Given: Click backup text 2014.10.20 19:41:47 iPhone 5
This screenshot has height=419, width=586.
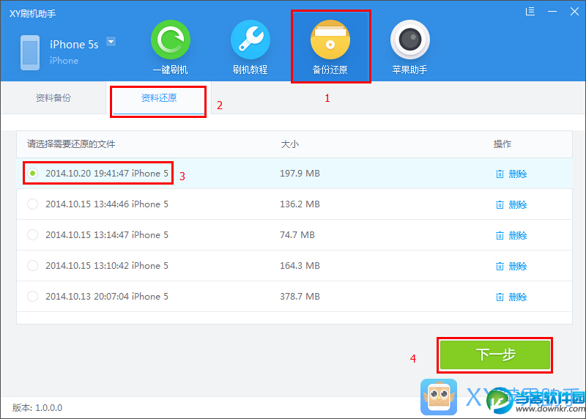Looking at the screenshot, I should tap(107, 174).
